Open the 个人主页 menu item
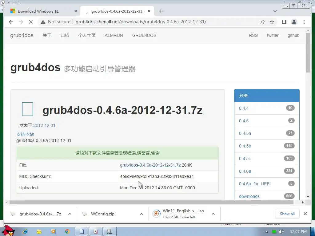The height and width of the screenshot is (236, 315). pos(87,35)
